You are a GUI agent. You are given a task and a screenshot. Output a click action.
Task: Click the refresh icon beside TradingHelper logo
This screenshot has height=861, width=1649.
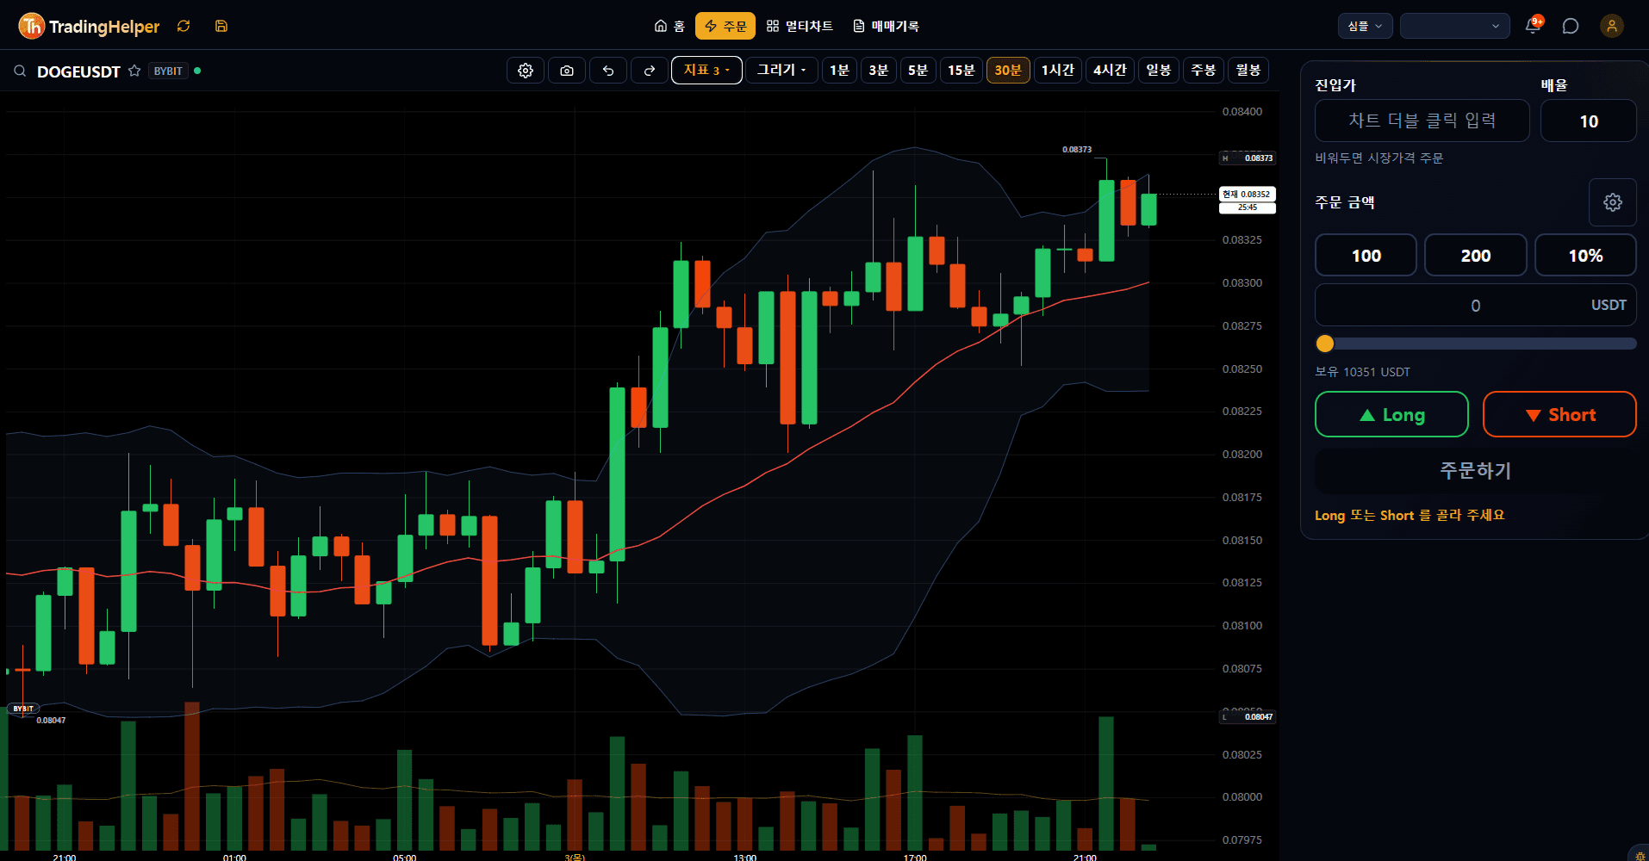[184, 26]
